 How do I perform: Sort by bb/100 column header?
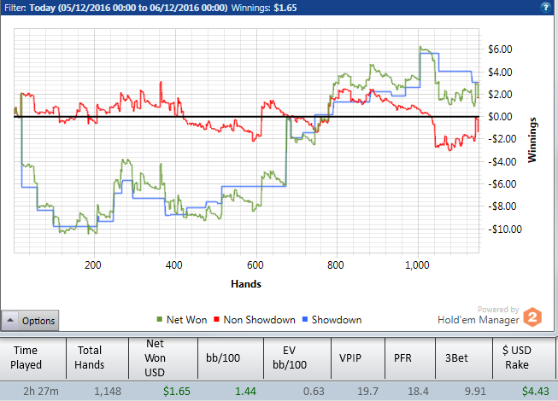[x=231, y=358]
